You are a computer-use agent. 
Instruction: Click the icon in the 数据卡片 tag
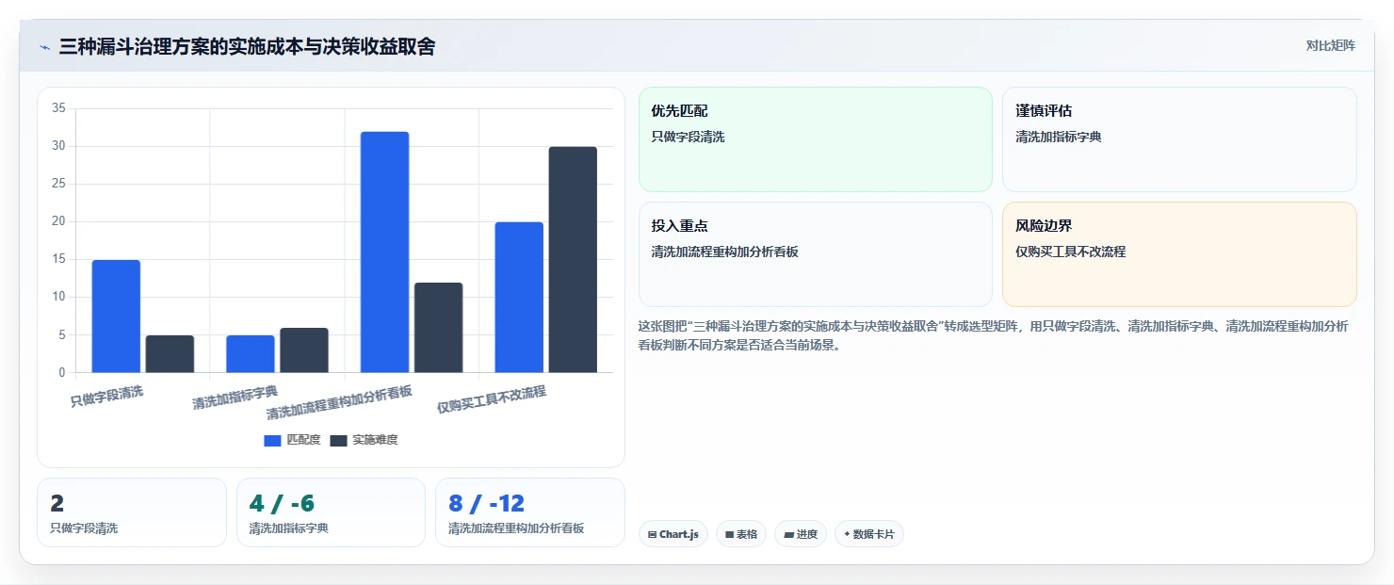847,534
